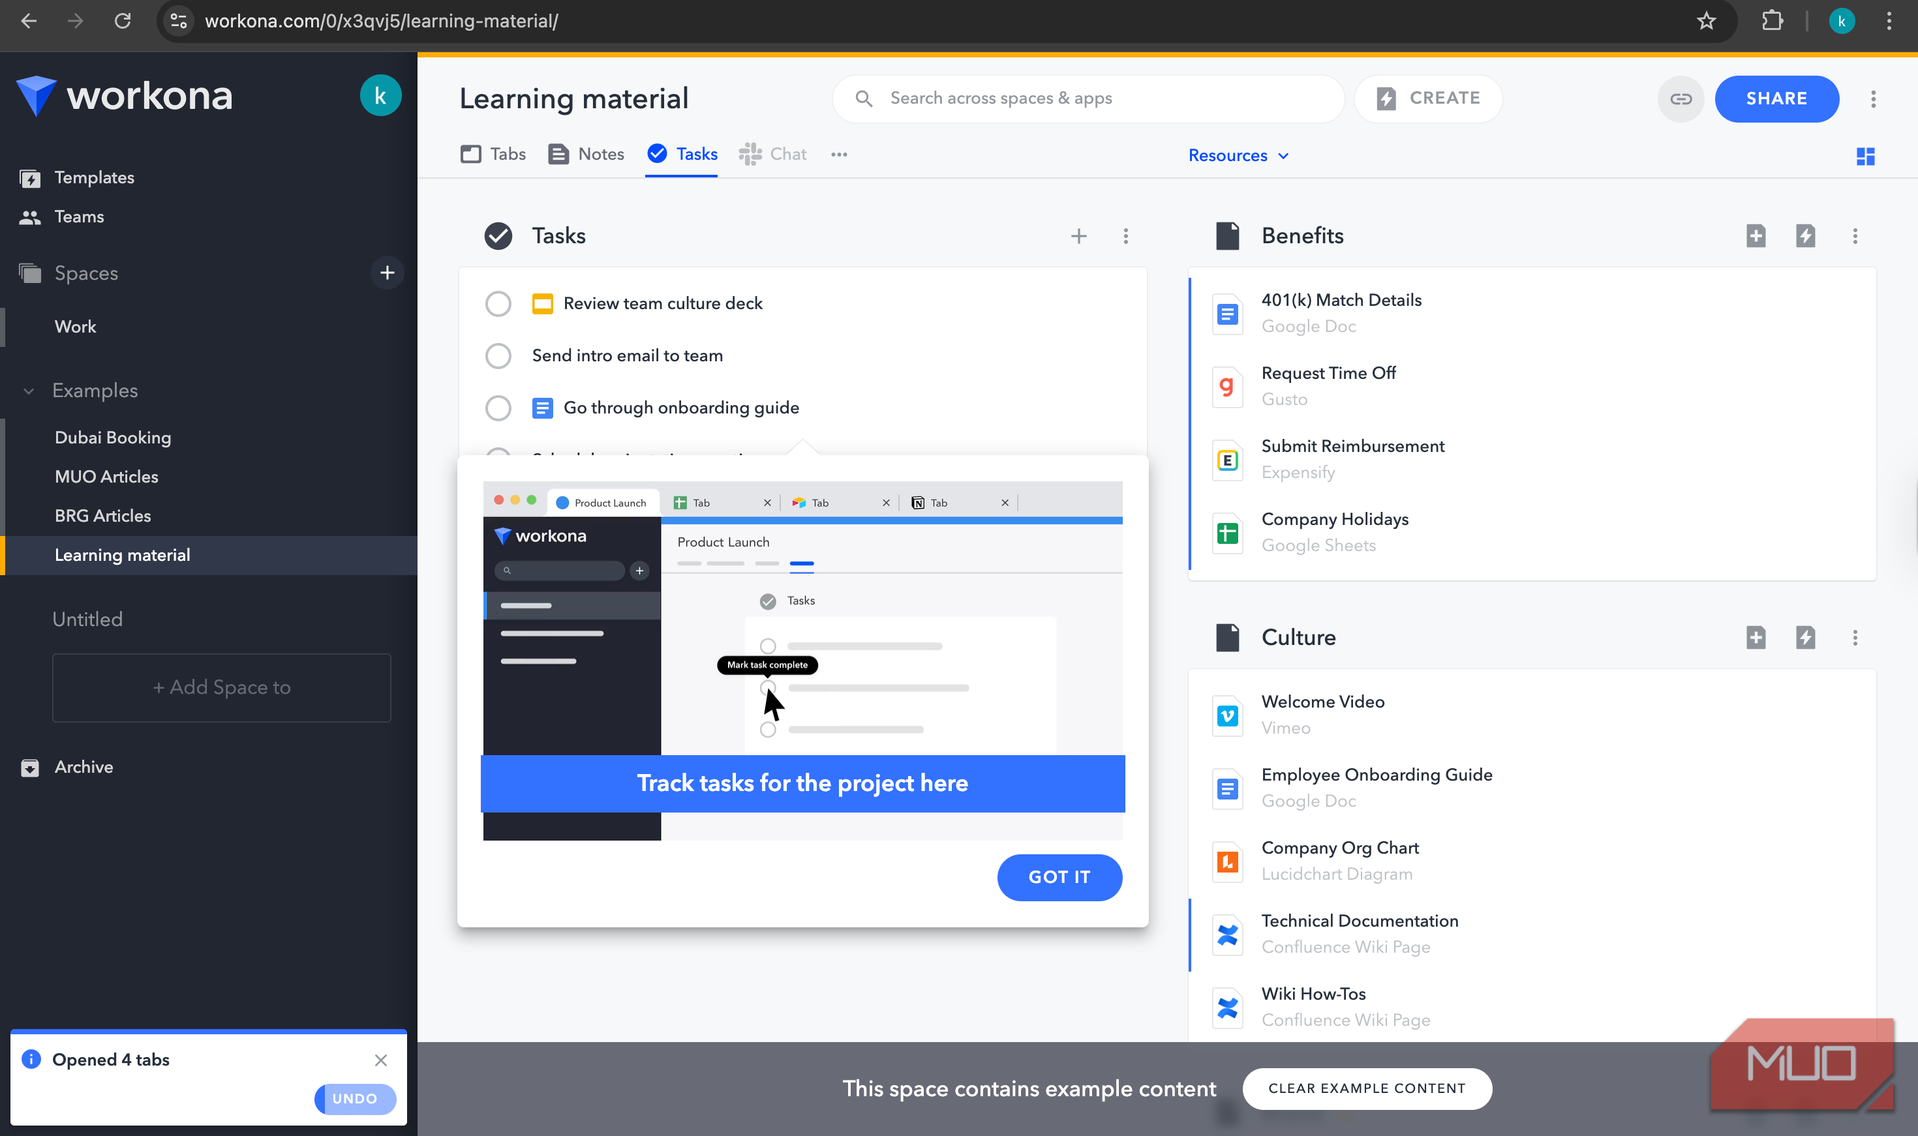Switch to the Tabs tab
This screenshot has height=1136, width=1918.
tap(493, 155)
